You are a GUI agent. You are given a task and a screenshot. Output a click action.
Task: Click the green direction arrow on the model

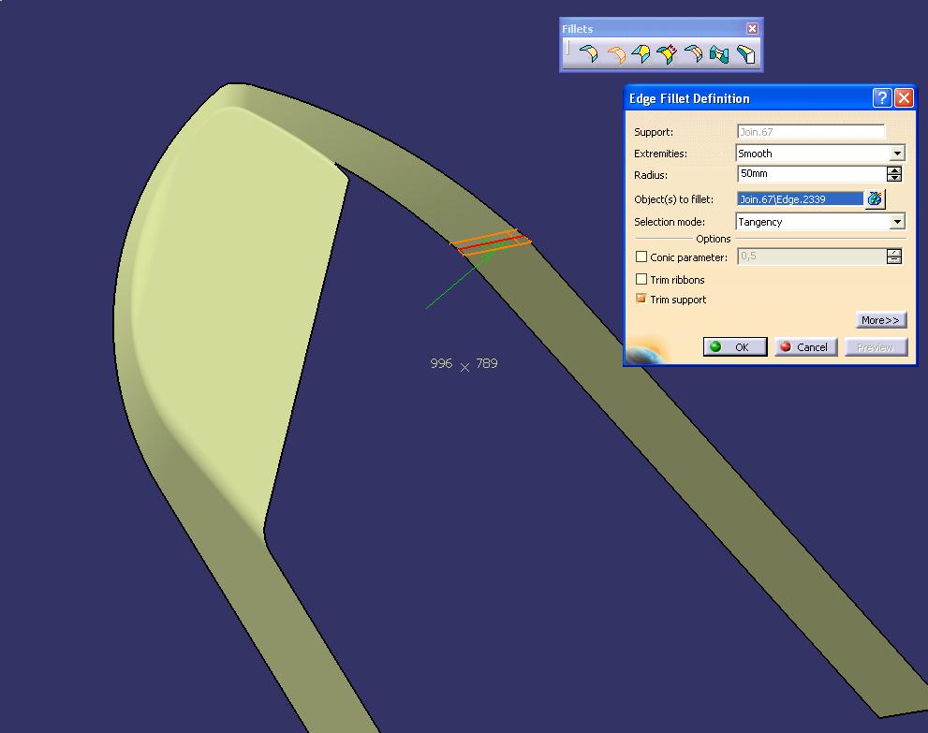pos(460,279)
